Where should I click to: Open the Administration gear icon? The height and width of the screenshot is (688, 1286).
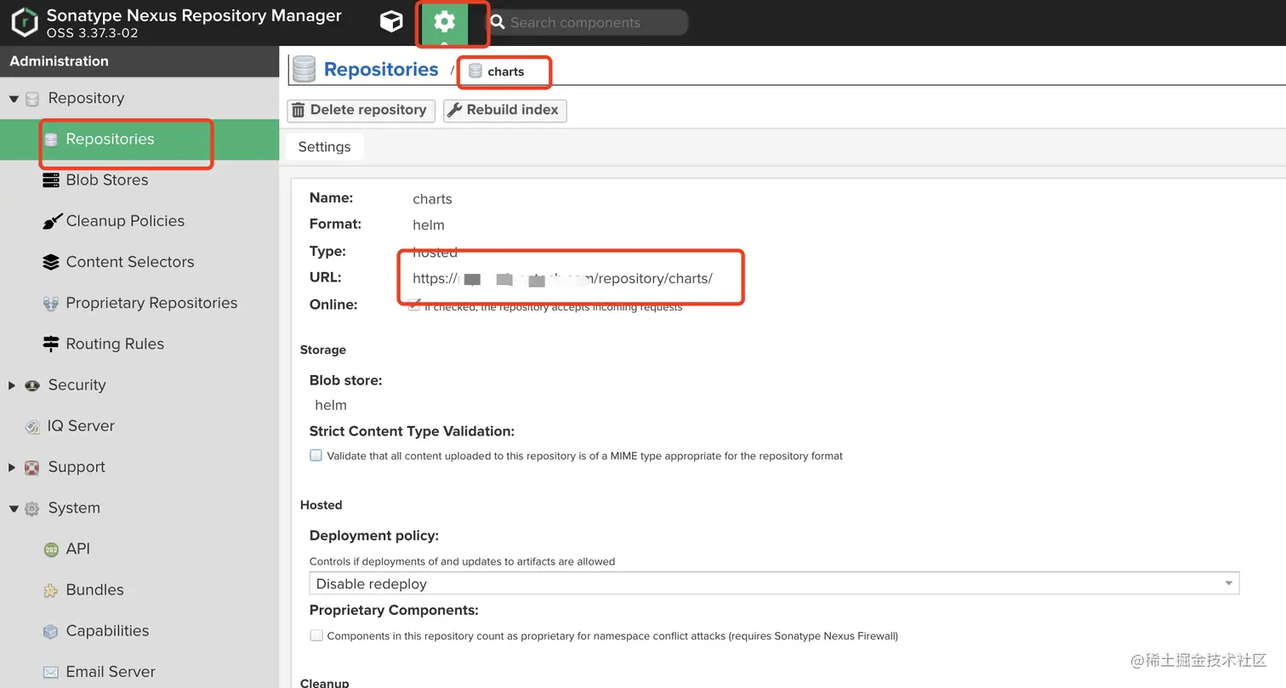coord(444,21)
